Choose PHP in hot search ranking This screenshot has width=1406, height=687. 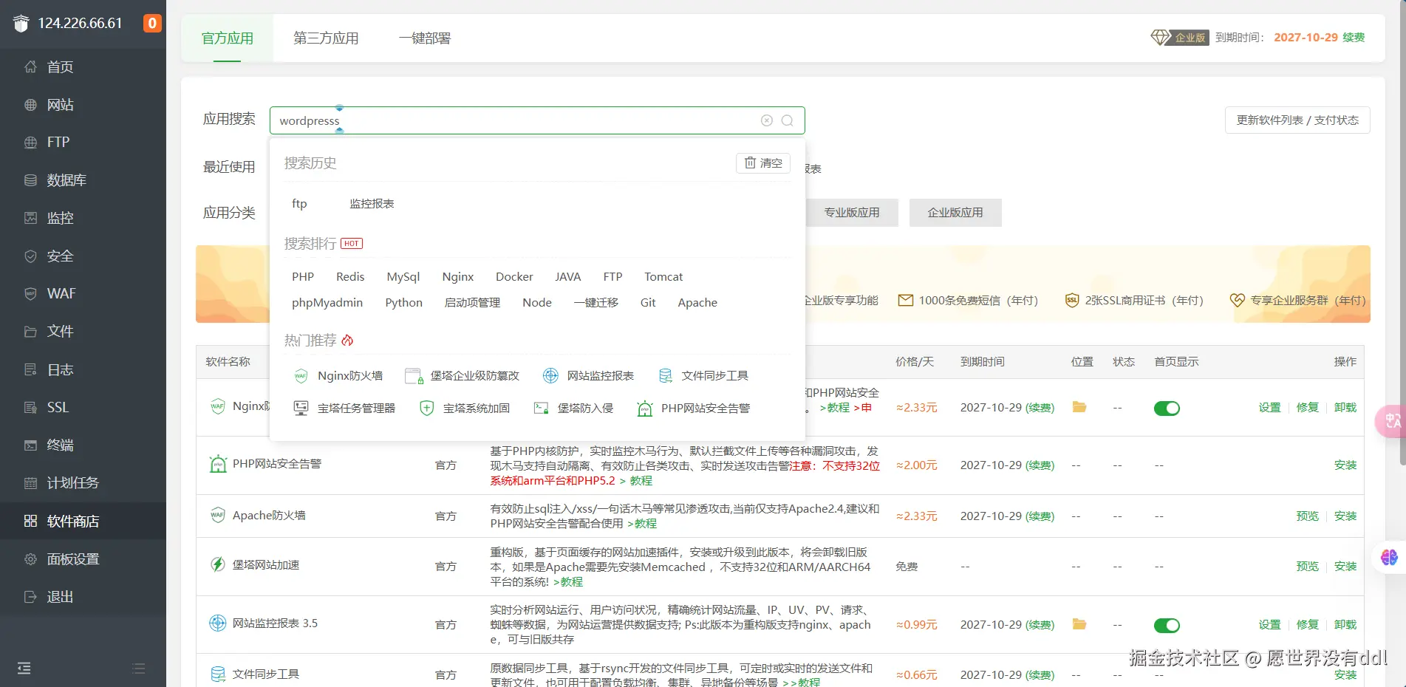click(x=303, y=277)
